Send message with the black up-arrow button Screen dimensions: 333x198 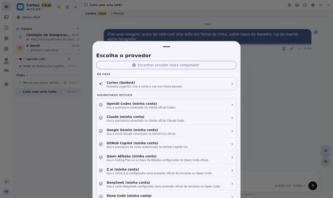313,186
